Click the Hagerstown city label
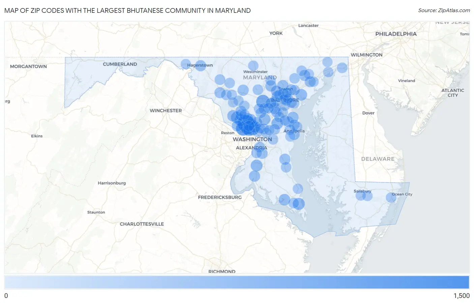 [x=200, y=65]
